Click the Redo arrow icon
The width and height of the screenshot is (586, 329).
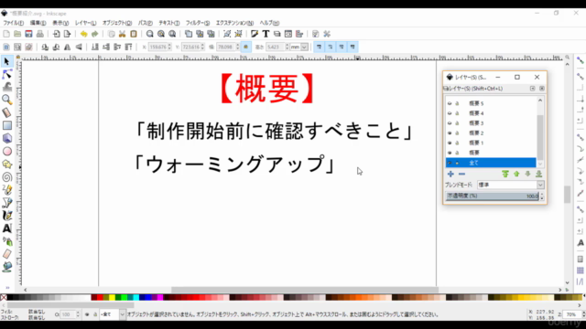click(x=95, y=34)
